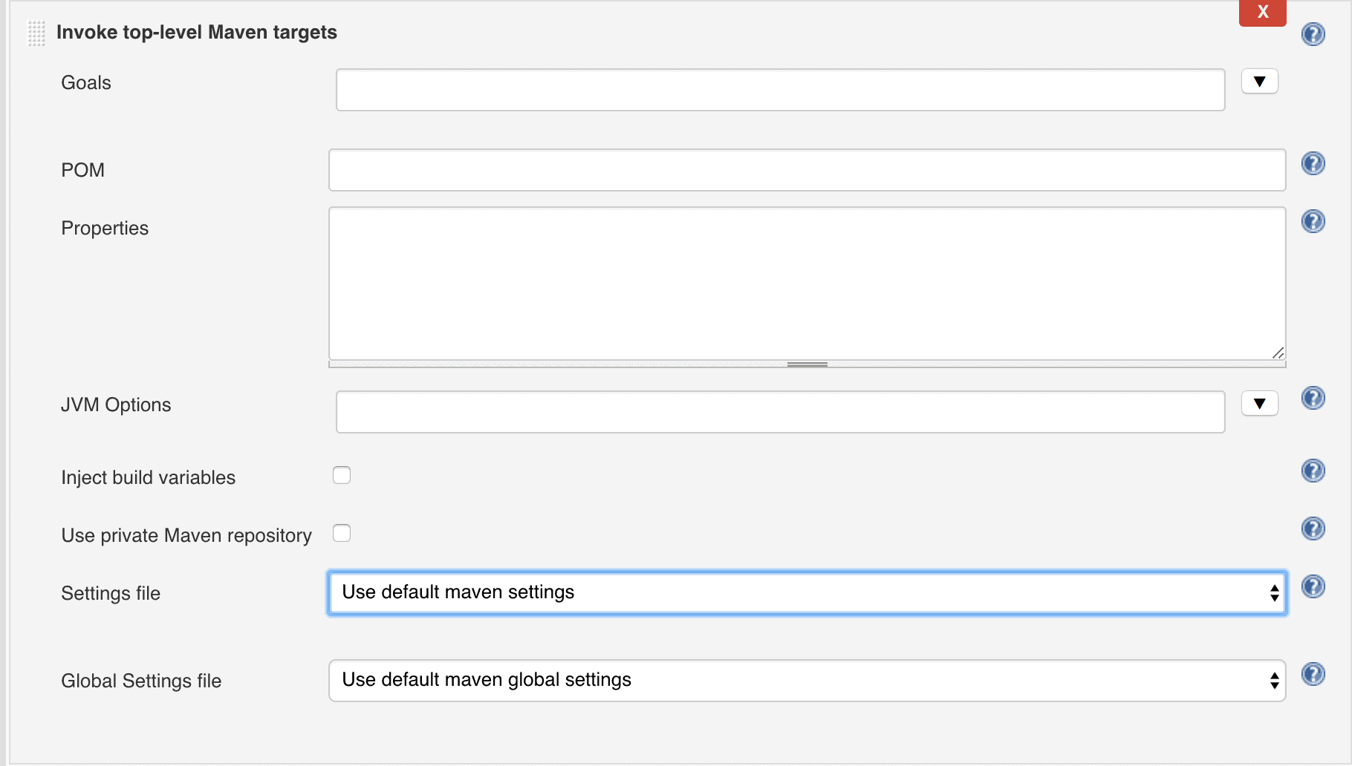Focus the POM input field
This screenshot has height=766, width=1352.
pyautogui.click(x=807, y=170)
